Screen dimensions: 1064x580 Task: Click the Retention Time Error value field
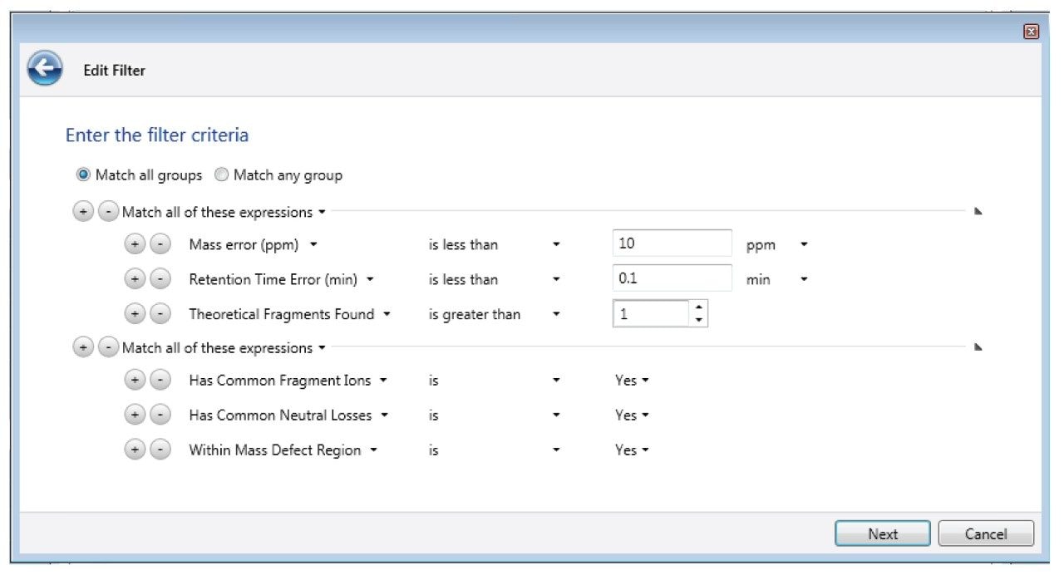672,279
